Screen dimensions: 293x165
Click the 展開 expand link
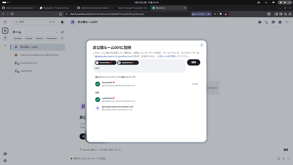click(x=286, y=150)
